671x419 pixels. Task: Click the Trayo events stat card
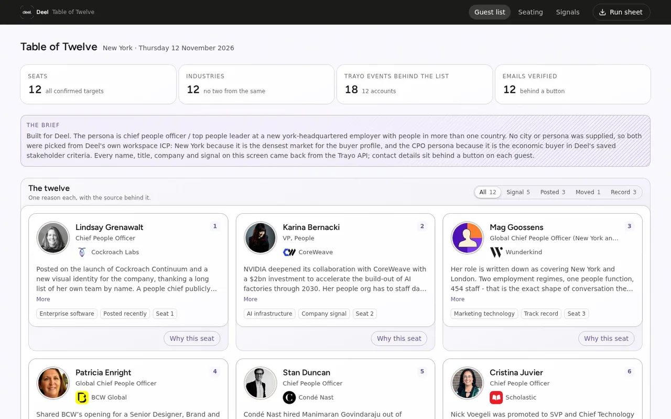pos(415,84)
